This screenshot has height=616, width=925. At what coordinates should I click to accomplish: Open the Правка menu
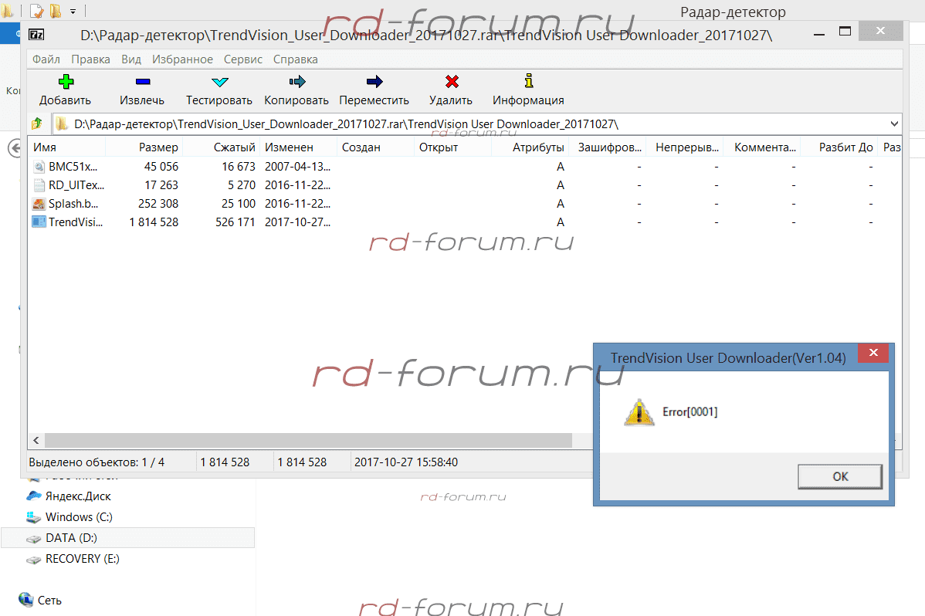click(x=90, y=59)
